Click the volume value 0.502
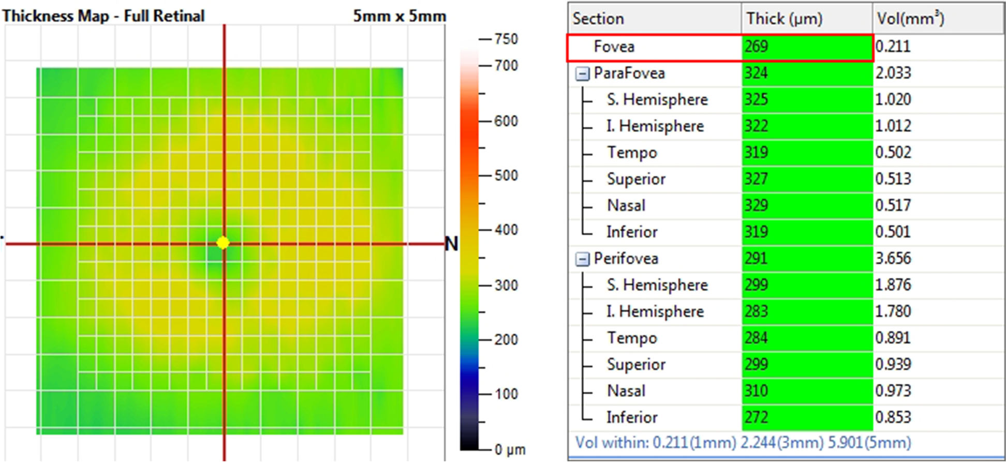Image resolution: width=1006 pixels, height=462 pixels. click(x=893, y=152)
